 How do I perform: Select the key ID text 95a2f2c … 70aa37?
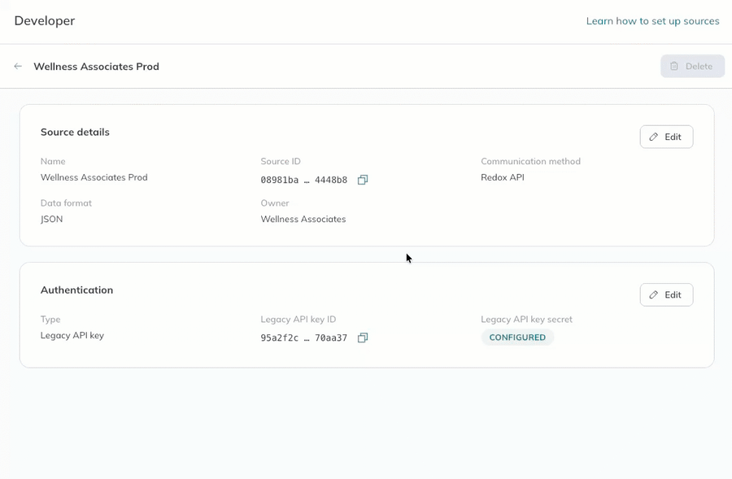coord(304,337)
